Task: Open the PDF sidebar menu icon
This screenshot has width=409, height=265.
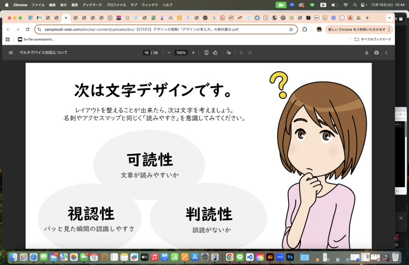Action: pyautogui.click(x=11, y=53)
